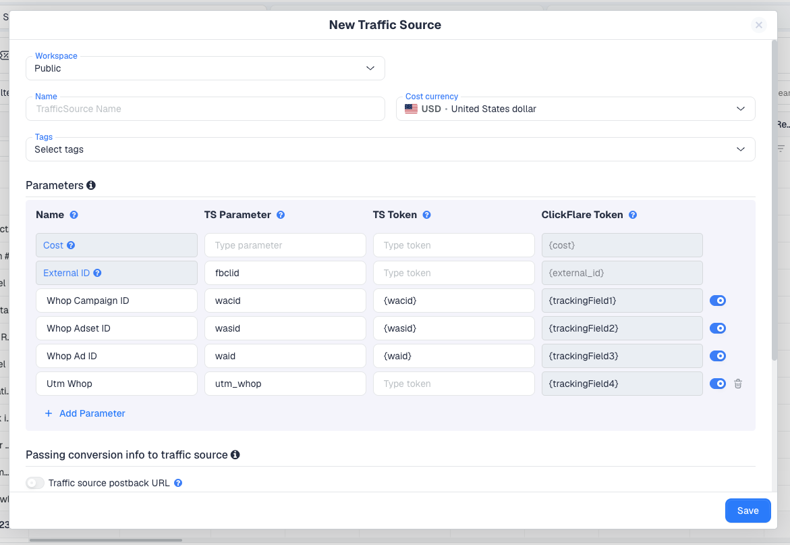This screenshot has width=790, height=545.
Task: Click External ID TS Token field
Action: point(454,273)
